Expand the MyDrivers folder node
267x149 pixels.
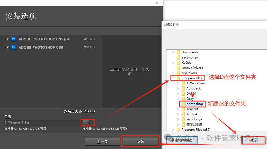[x=173, y=73]
